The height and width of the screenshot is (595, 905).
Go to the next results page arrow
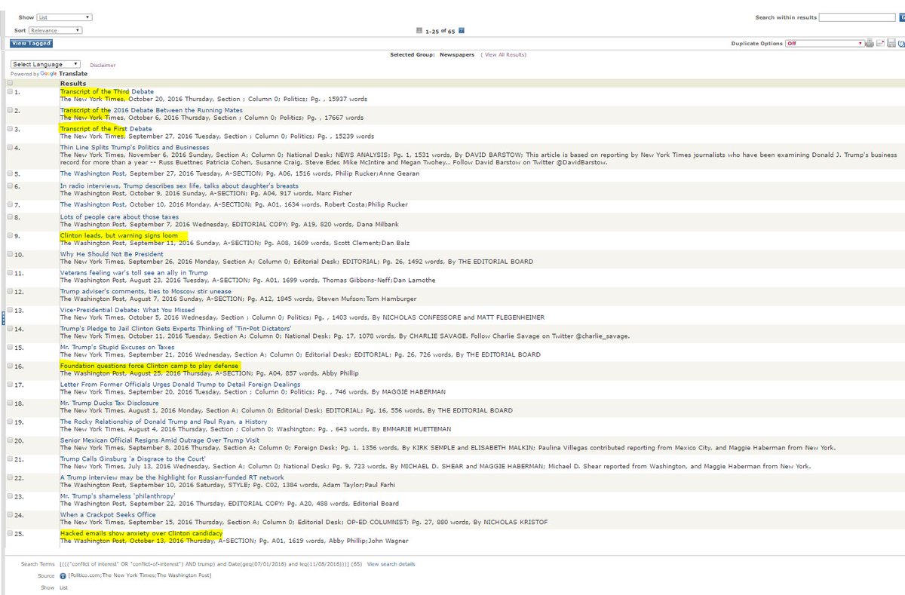click(x=462, y=31)
